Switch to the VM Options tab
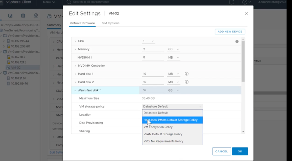 click(111, 23)
